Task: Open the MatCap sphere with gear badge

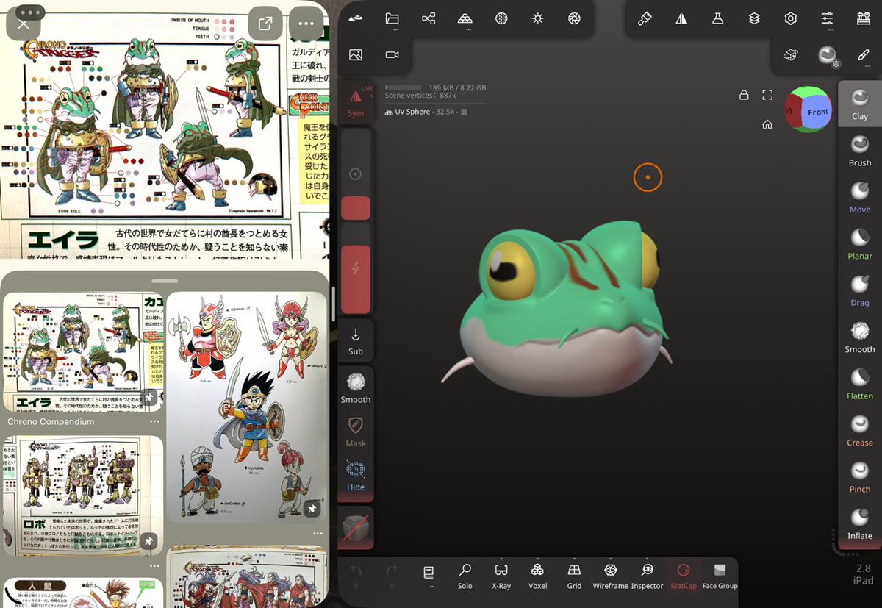Action: coord(828,55)
